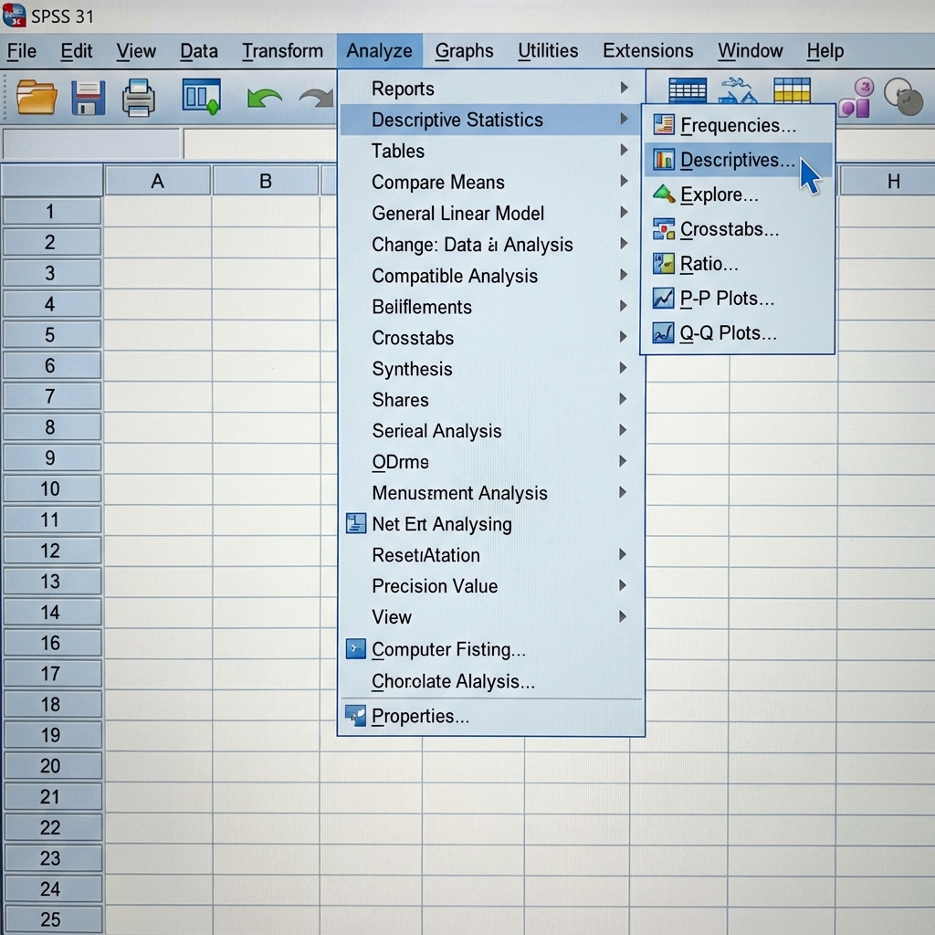Screen dimensions: 935x935
Task: Select row 5 header
Action: tap(50, 335)
